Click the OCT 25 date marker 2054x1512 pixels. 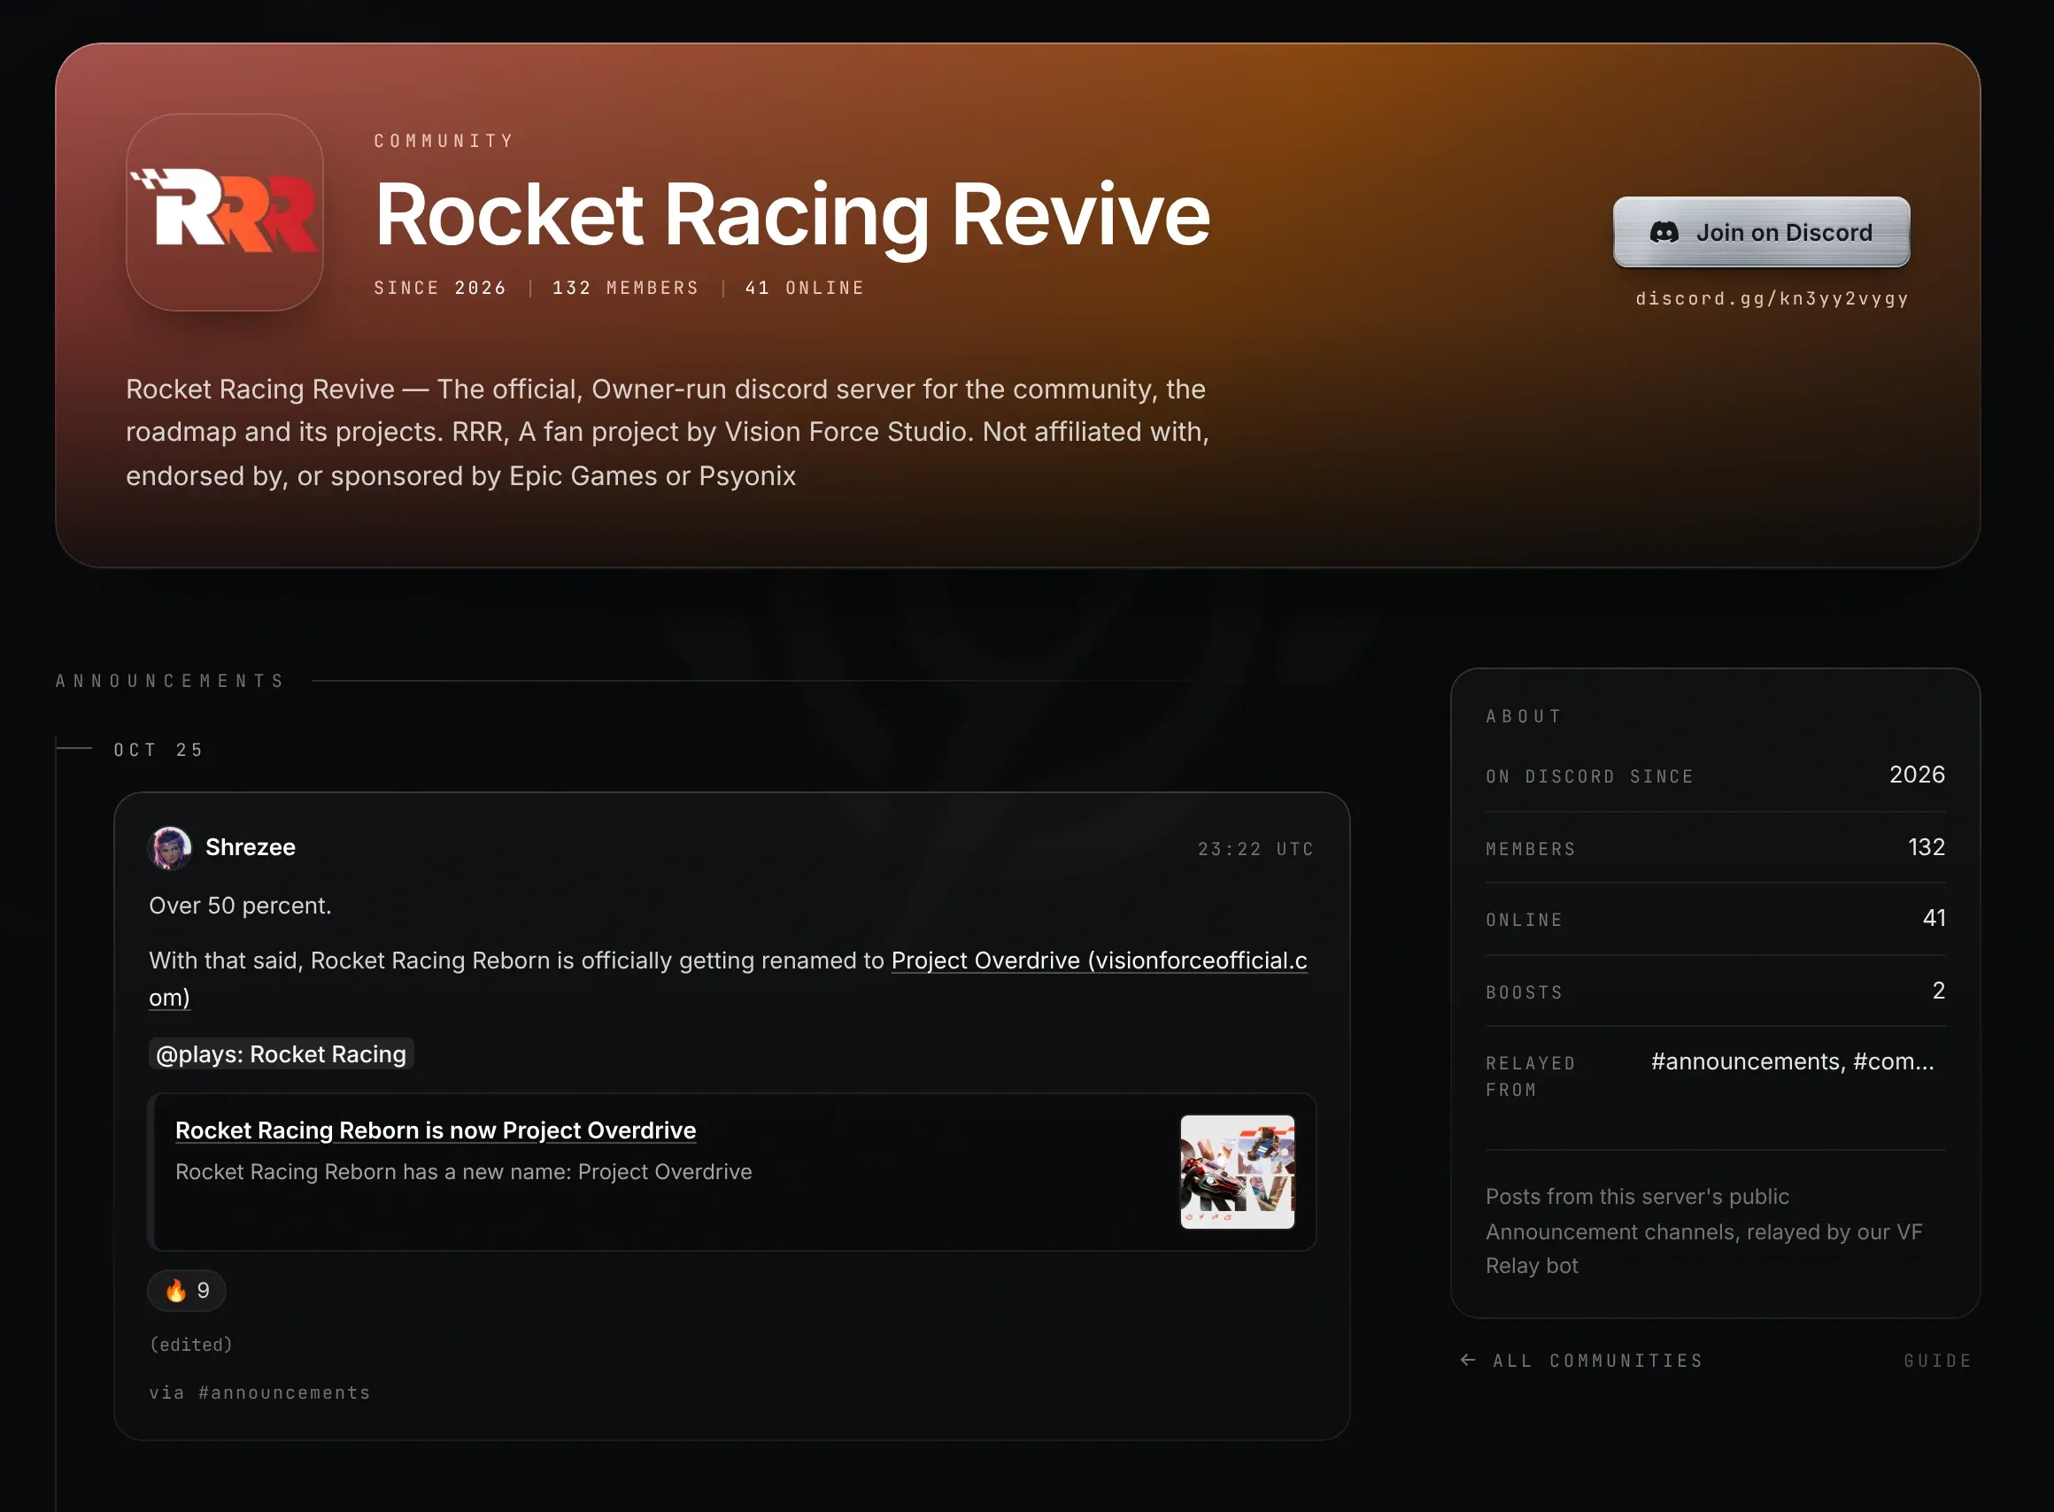click(x=158, y=750)
